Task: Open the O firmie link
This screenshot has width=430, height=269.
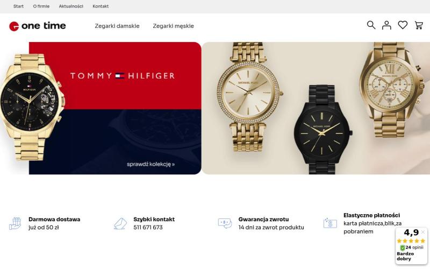Action: [x=41, y=6]
